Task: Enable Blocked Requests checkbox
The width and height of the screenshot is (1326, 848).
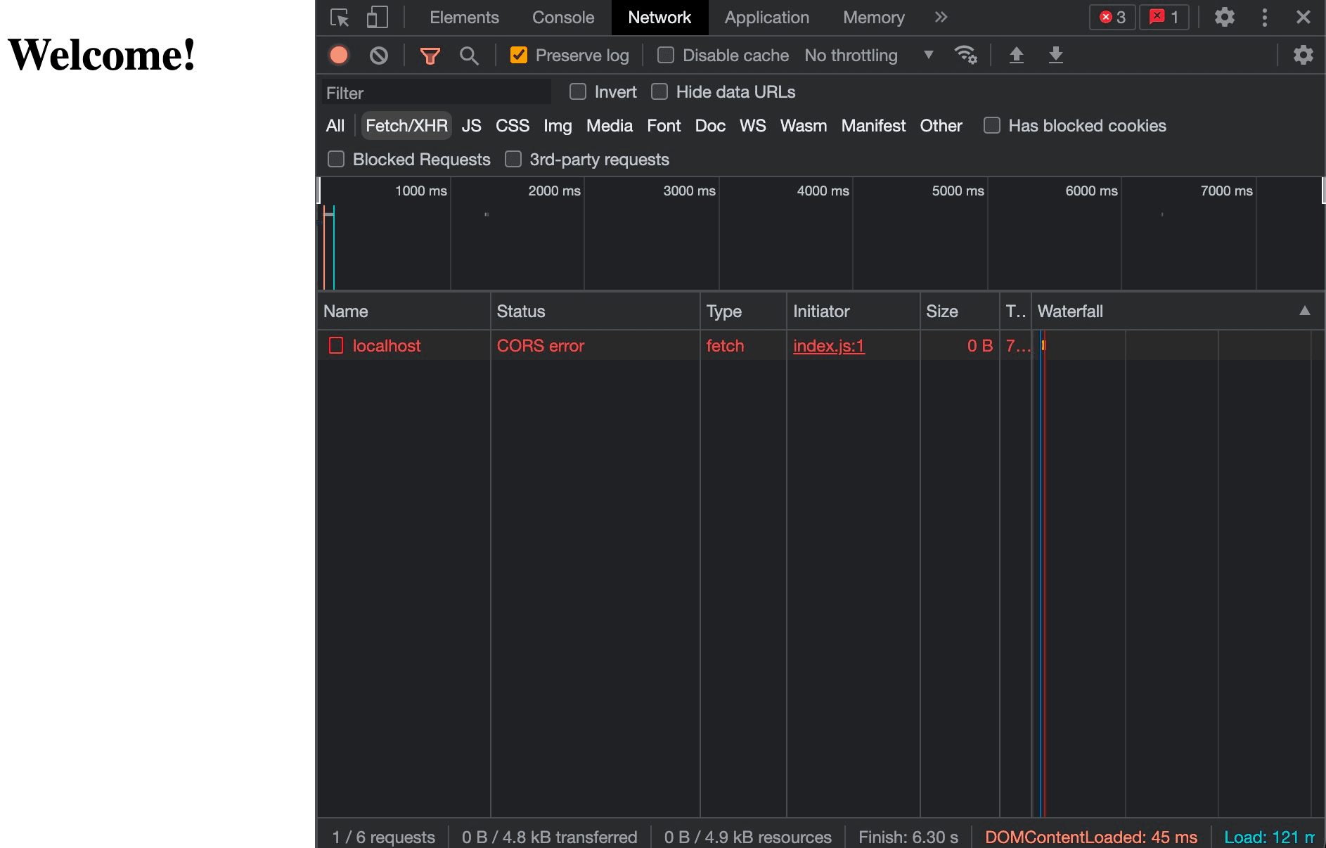Action: point(336,159)
